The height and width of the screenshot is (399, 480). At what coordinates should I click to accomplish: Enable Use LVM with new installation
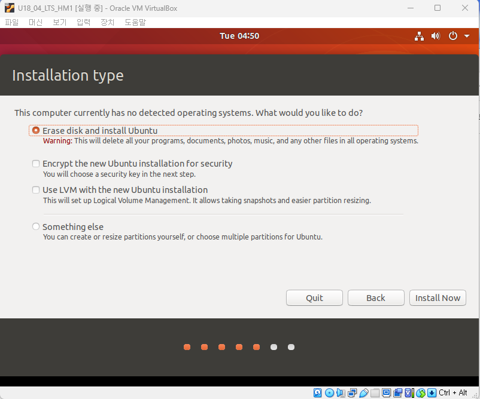coord(36,190)
